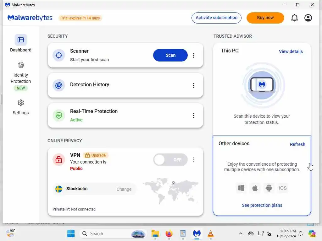Click Activate subscription button
This screenshot has height=241, width=322.
point(216,18)
